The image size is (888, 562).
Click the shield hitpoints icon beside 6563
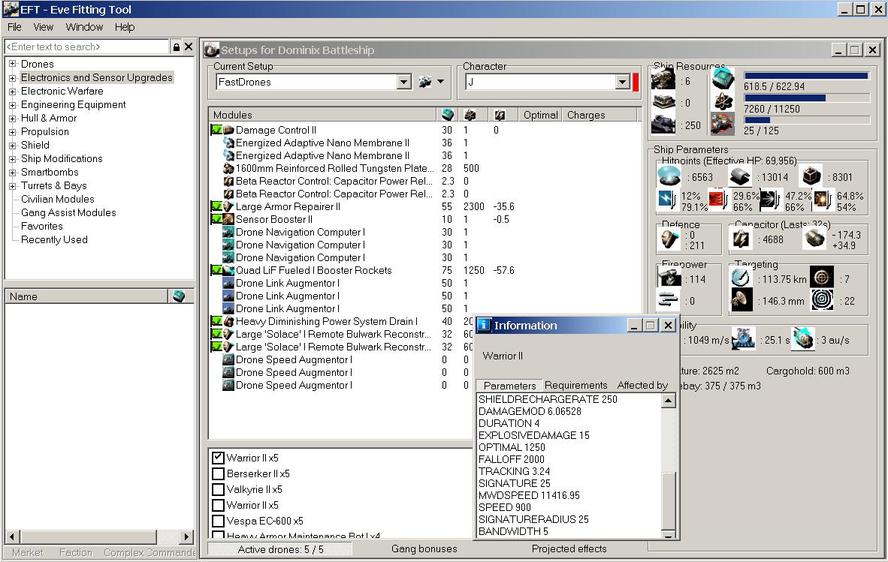pos(669,176)
